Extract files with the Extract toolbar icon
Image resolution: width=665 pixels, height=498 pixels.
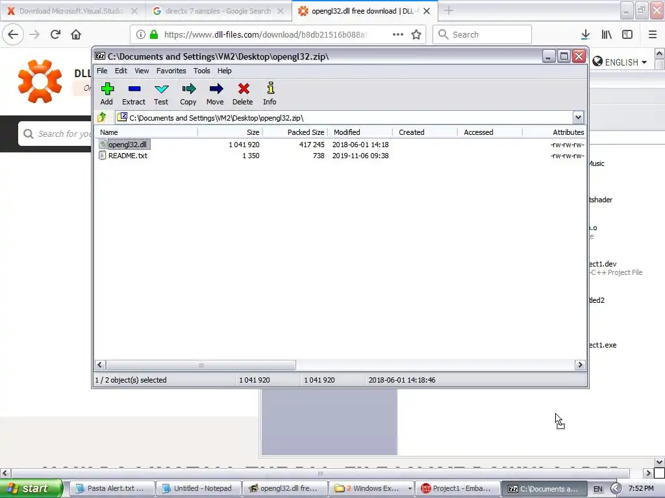(x=134, y=93)
